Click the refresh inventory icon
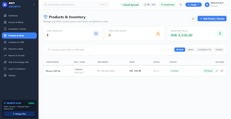 193,19
